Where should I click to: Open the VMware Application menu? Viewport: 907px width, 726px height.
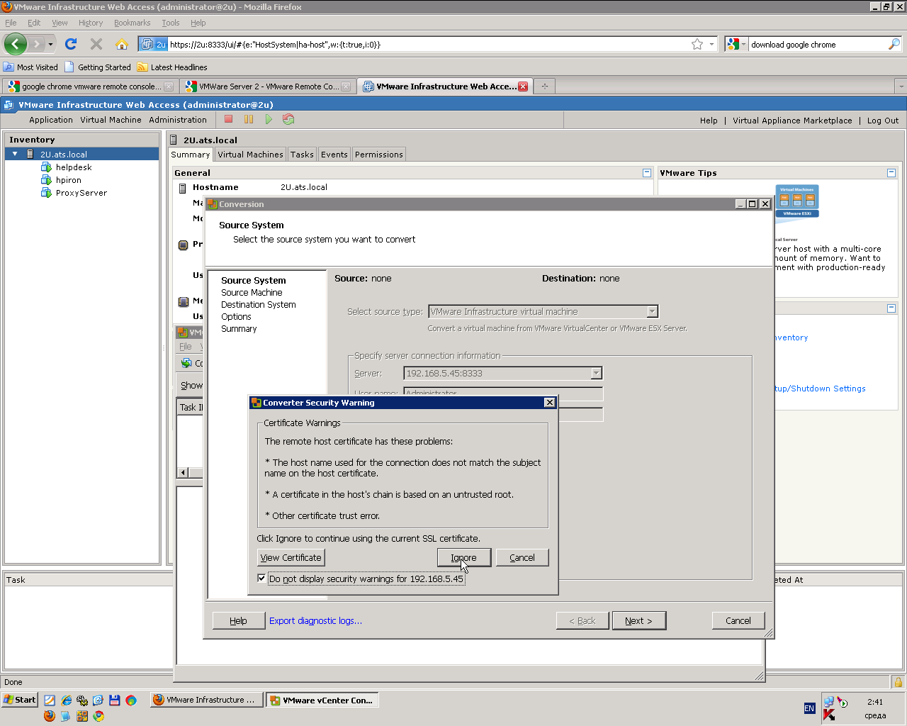click(x=51, y=120)
